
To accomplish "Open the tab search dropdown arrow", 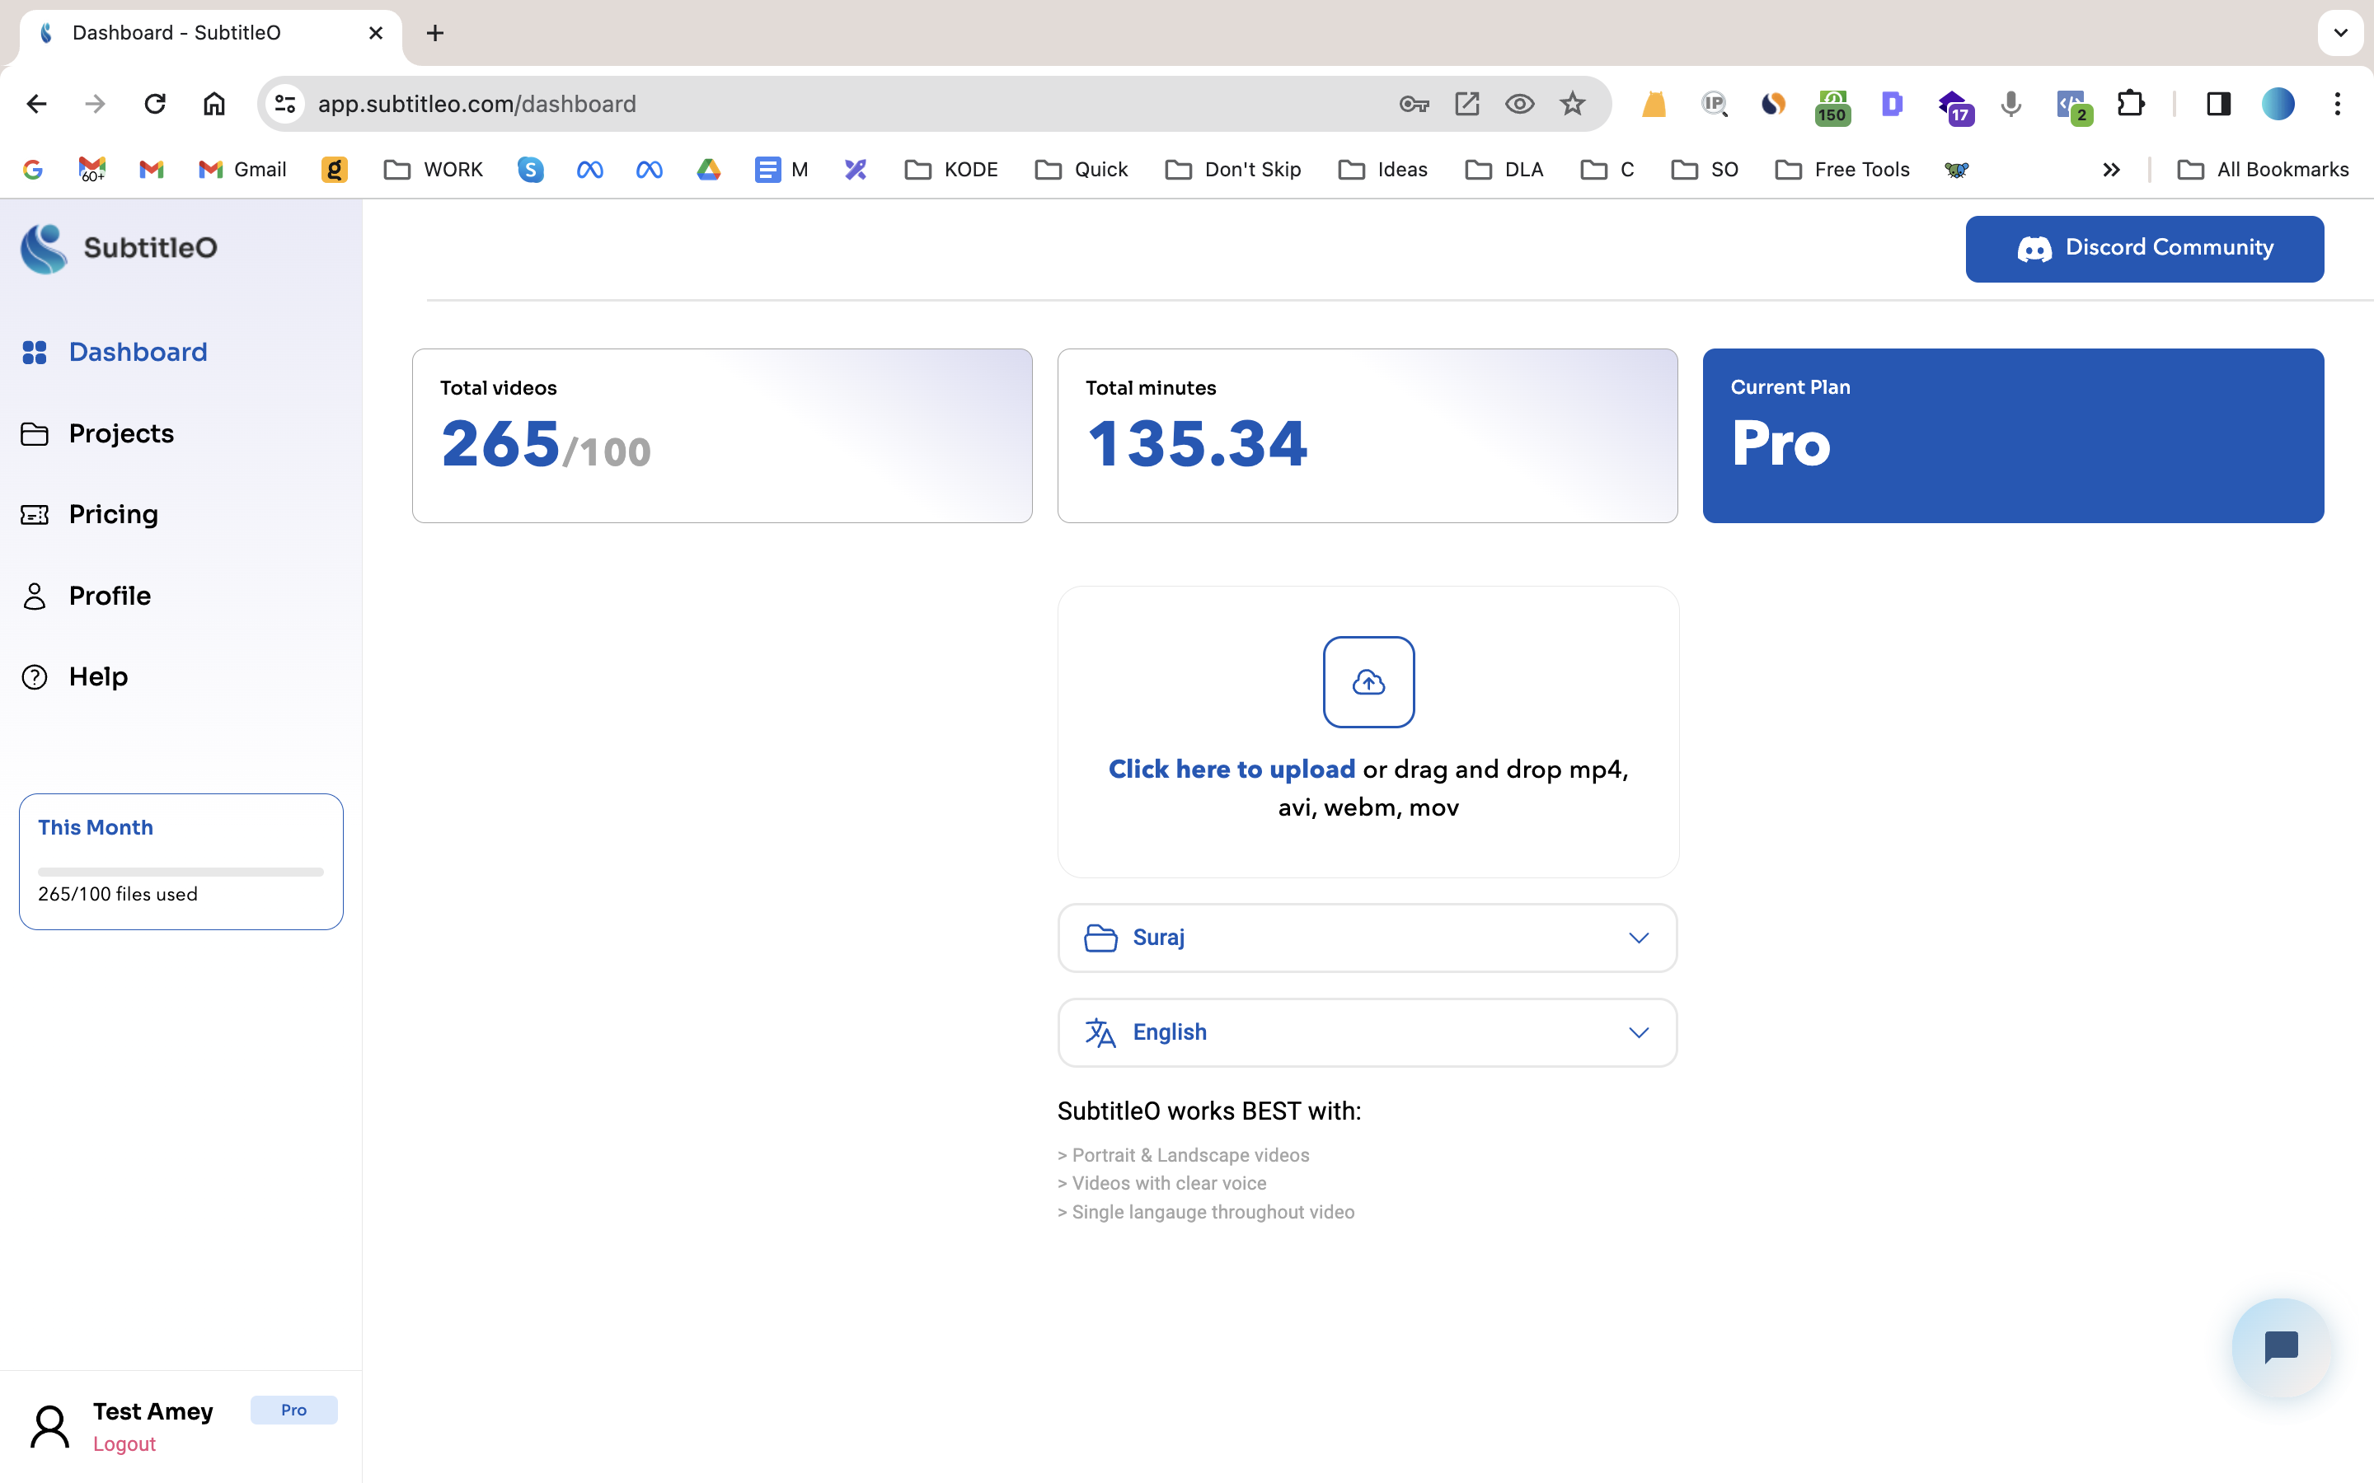I will coord(2341,33).
